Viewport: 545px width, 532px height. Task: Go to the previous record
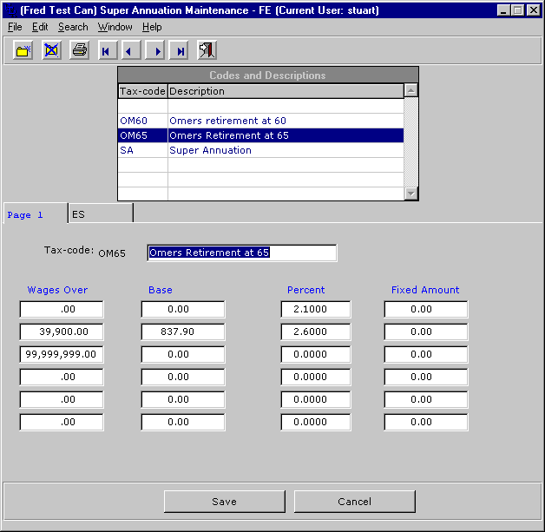[x=131, y=51]
